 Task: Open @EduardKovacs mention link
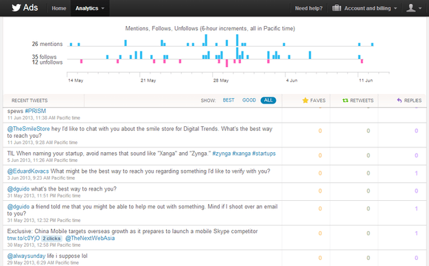click(x=28, y=171)
